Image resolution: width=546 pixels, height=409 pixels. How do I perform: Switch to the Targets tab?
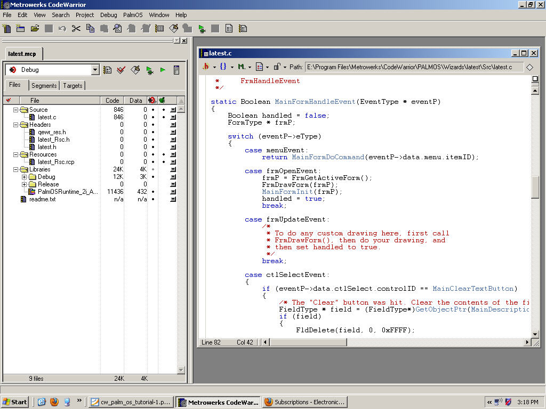(x=73, y=86)
